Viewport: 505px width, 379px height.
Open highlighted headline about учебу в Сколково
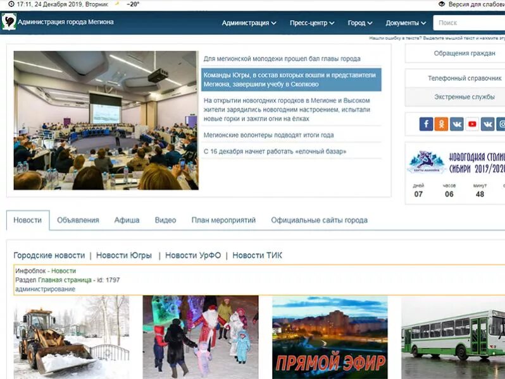pyautogui.click(x=291, y=80)
